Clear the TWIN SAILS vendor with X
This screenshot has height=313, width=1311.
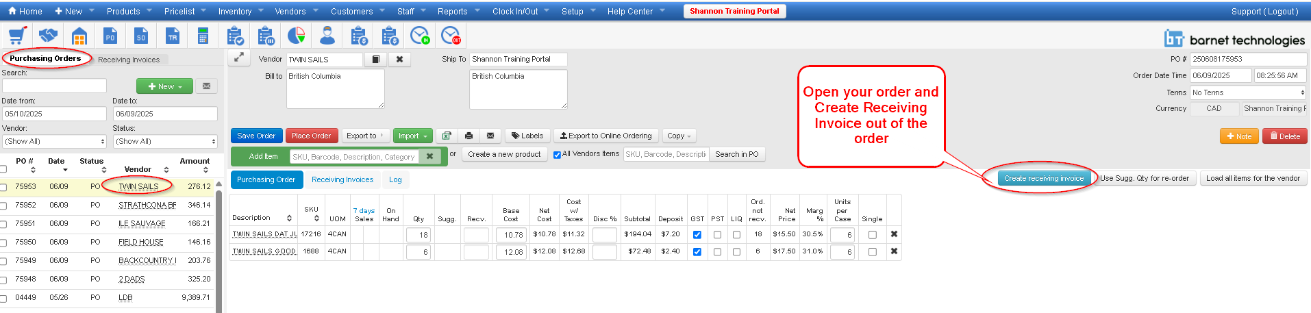click(399, 60)
